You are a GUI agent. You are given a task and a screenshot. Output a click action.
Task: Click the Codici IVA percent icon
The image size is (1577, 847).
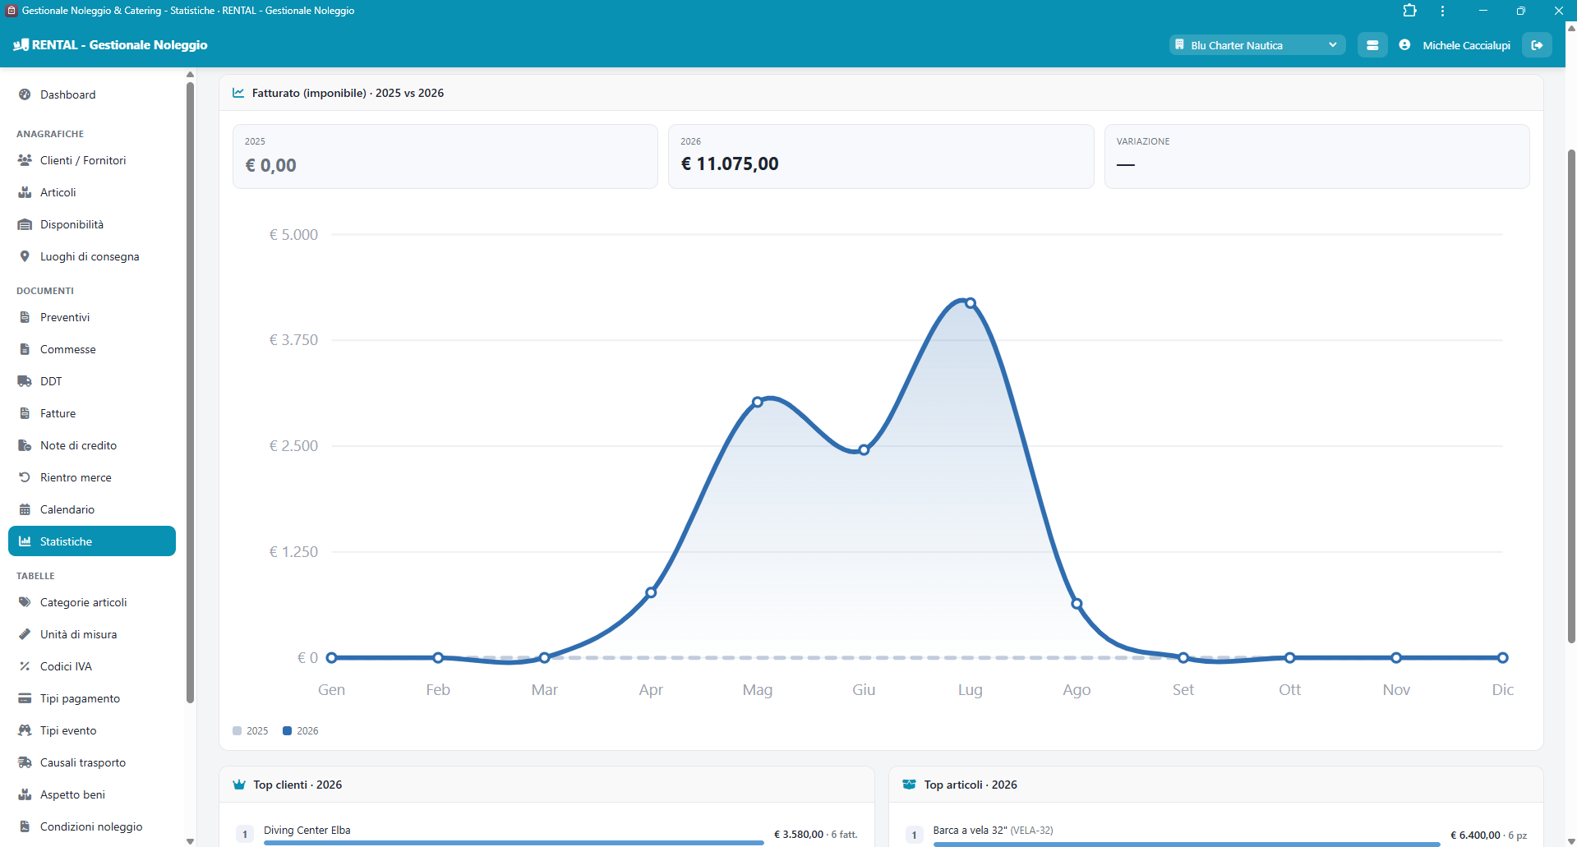[x=25, y=666]
